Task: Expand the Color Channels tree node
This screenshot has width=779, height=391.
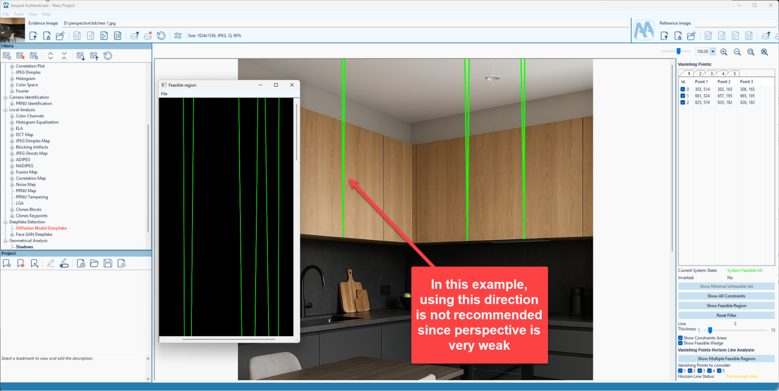Action: (x=12, y=116)
